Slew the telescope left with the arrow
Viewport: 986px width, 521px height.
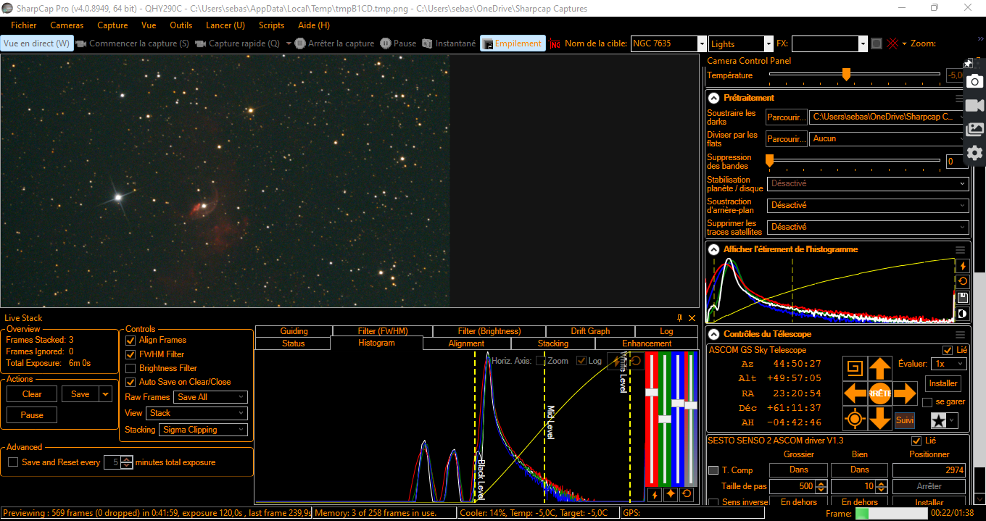855,393
